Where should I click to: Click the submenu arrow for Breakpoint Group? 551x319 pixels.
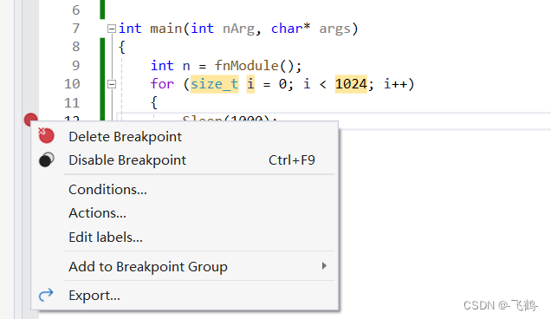point(324,266)
